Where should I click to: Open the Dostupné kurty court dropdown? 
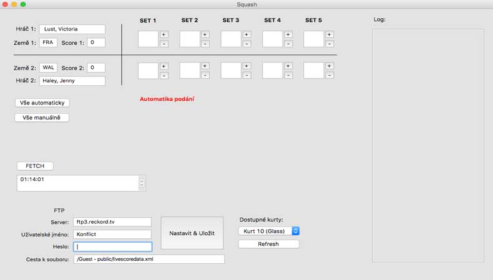(269, 231)
